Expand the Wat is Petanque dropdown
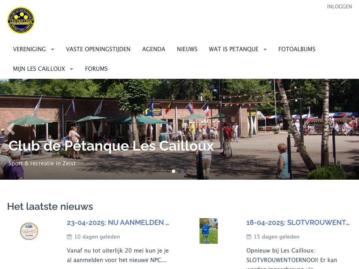 238,49
